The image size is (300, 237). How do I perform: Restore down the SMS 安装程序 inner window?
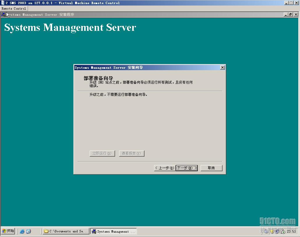(x=290, y=15)
